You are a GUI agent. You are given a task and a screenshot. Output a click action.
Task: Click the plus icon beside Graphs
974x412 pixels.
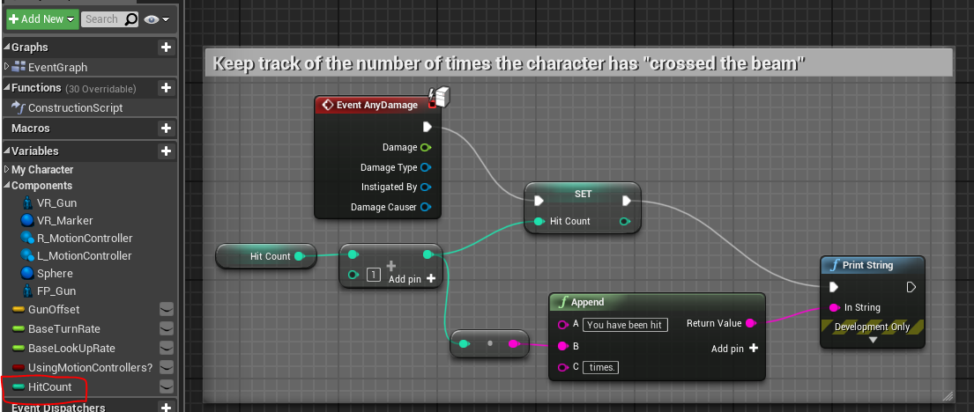click(165, 47)
